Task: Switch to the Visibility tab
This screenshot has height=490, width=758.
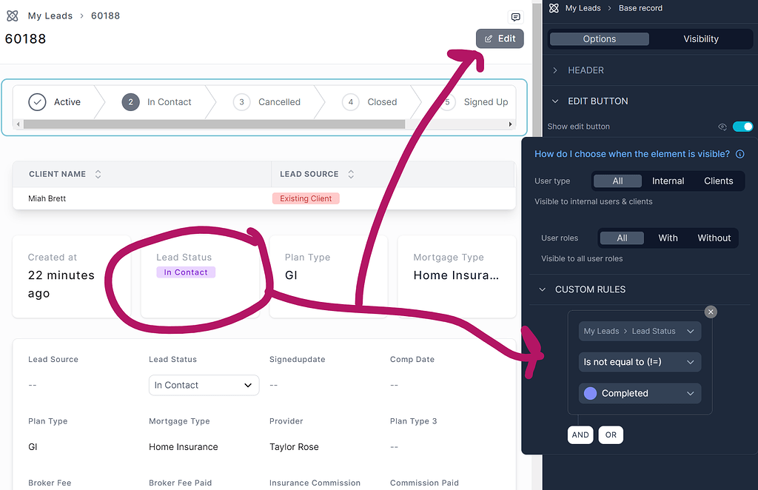Action: click(701, 38)
